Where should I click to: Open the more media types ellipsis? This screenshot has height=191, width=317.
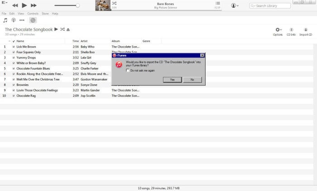[x=22, y=20]
